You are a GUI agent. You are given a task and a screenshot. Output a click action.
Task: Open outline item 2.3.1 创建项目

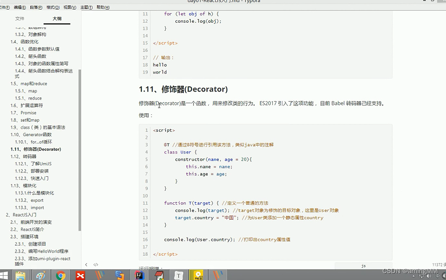[30, 244]
